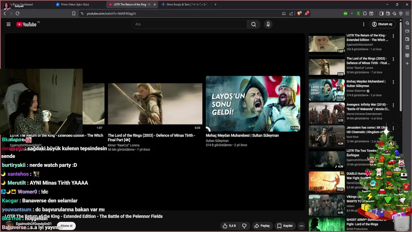412x232 pixels.
Task: Open sidebar Vikings 6:45 video thumbnail
Action: [327, 205]
